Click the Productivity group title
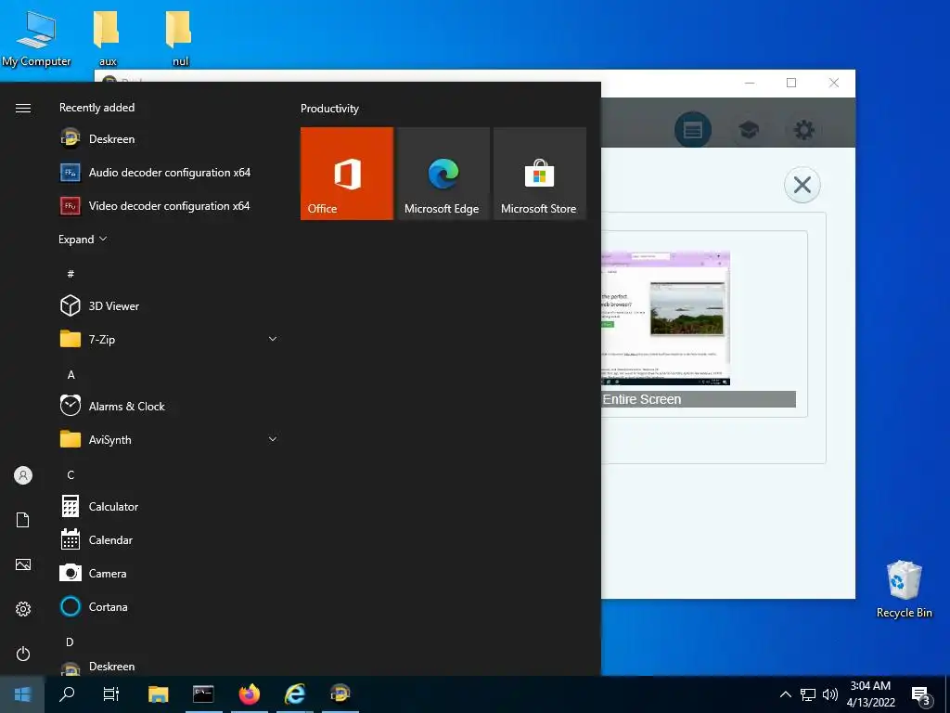The width and height of the screenshot is (950, 713). coord(329,109)
